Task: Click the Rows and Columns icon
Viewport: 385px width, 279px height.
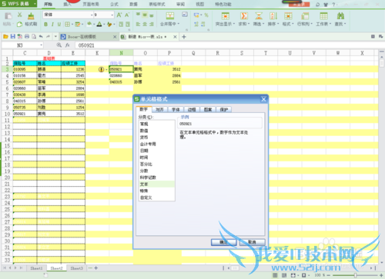Action: coord(305,16)
